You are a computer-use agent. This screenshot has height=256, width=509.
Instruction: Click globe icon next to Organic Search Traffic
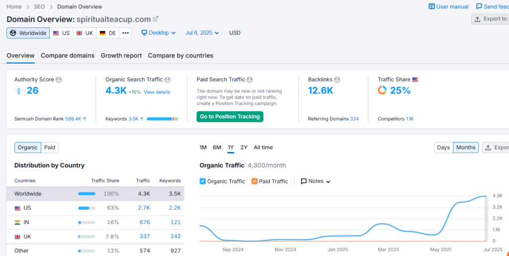pyautogui.click(x=167, y=80)
